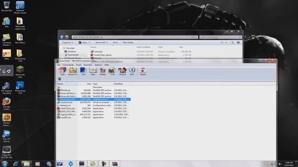Screen dimensions: 298x167
Task: Click the Delete toolbar icon in WinRAR
Action: click(103, 71)
